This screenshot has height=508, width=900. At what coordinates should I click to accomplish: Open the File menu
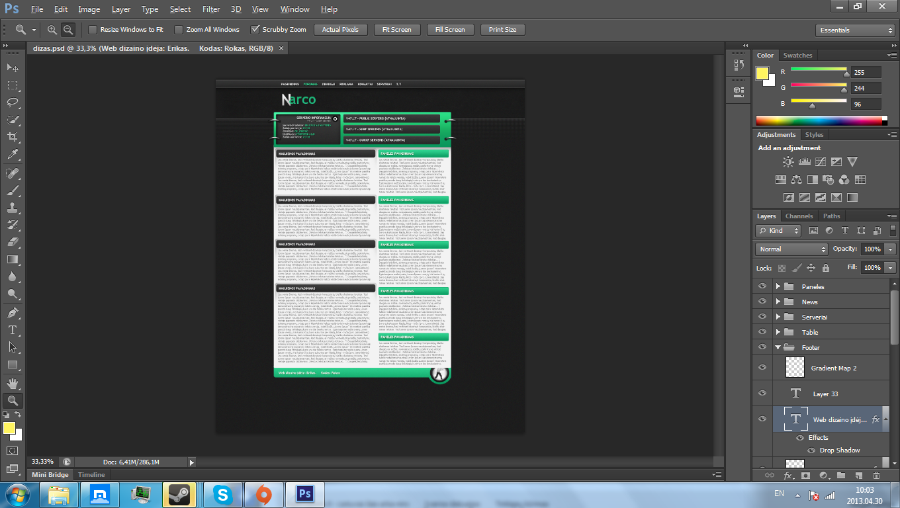(x=37, y=9)
